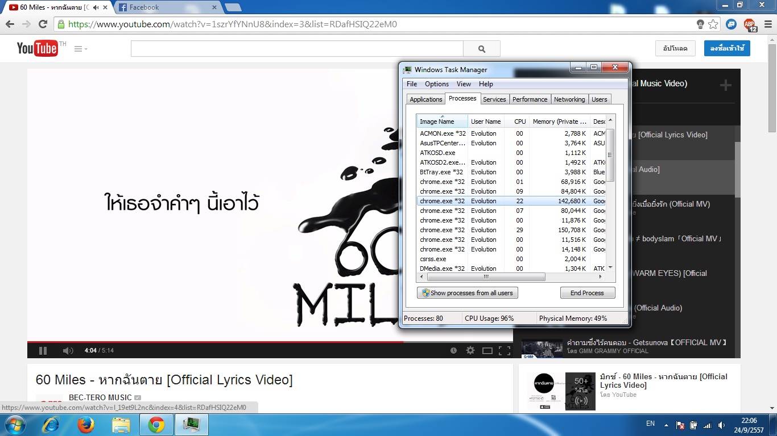Launch Firefox from the taskbar
Screen dimensions: 777x436
[86, 425]
